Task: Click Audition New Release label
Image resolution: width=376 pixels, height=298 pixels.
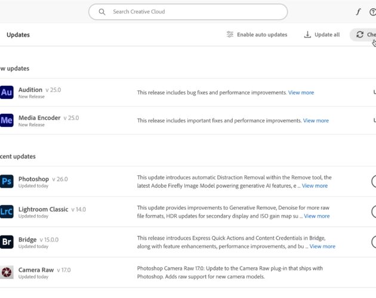Action: point(32,97)
